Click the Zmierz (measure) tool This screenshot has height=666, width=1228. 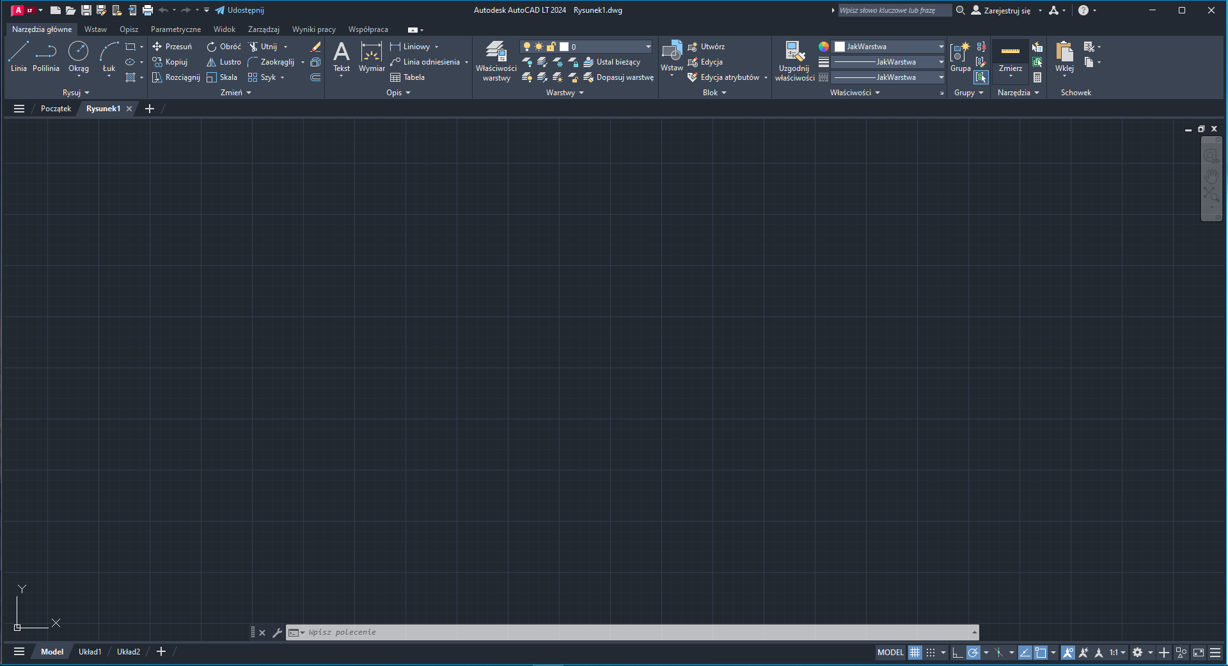[x=1011, y=57]
